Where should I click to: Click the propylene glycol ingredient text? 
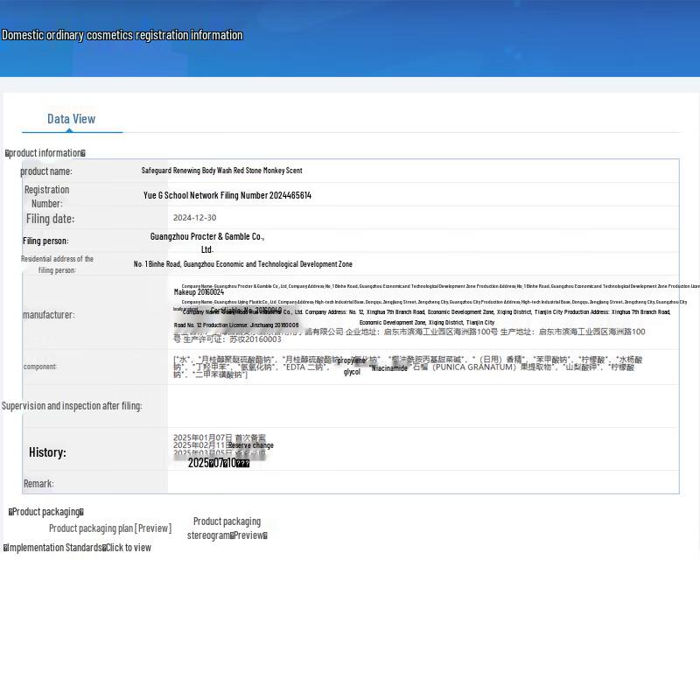(353, 366)
